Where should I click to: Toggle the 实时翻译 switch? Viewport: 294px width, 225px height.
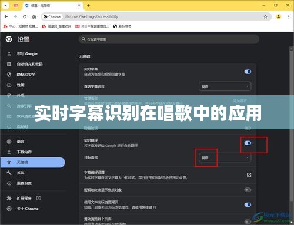[248, 143]
